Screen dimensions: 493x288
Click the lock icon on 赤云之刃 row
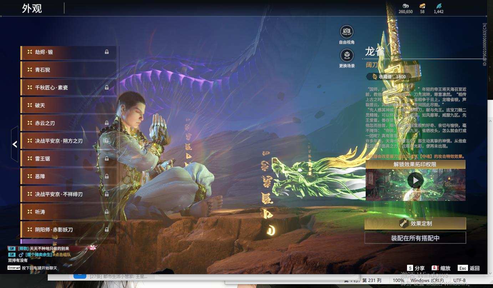107,123
